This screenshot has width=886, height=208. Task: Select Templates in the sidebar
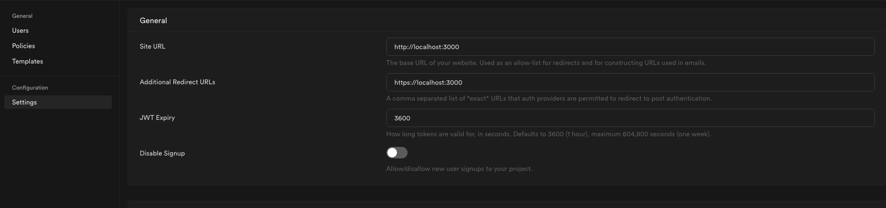(27, 61)
